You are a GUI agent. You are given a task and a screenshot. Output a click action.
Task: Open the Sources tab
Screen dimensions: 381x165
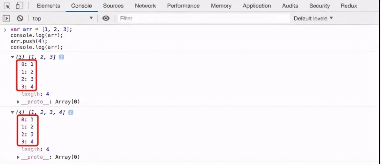(113, 6)
